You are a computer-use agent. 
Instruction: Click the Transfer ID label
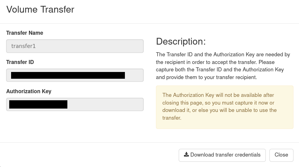(x=20, y=62)
